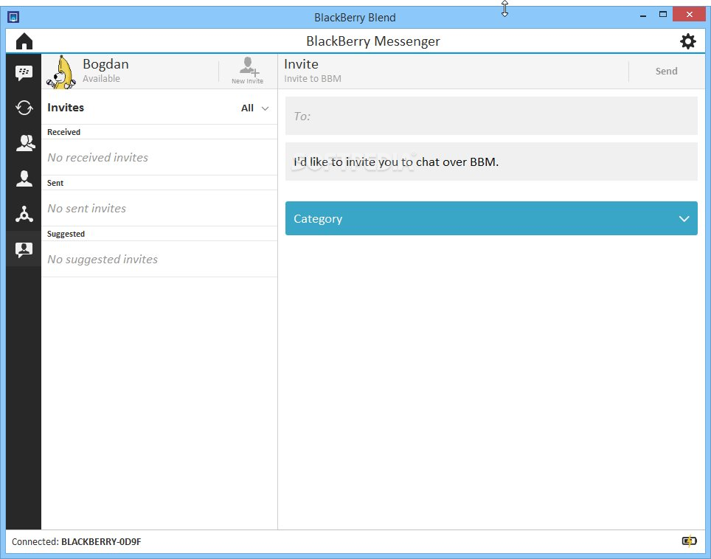Click the Received section header
This screenshot has width=711, height=559.
(x=63, y=132)
